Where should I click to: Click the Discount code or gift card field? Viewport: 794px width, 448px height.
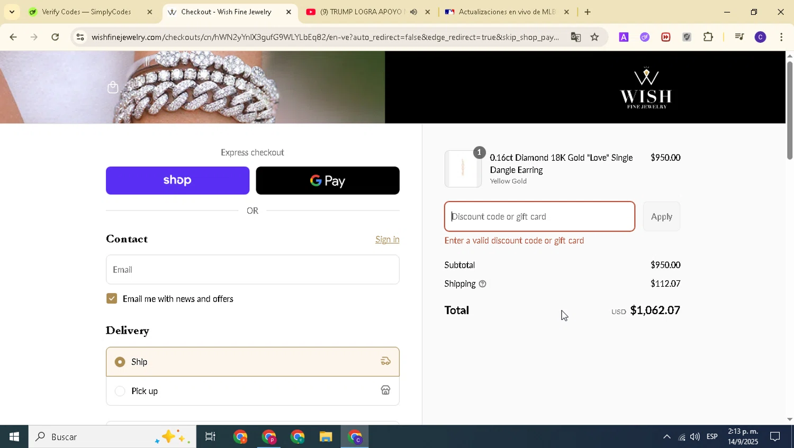539,216
